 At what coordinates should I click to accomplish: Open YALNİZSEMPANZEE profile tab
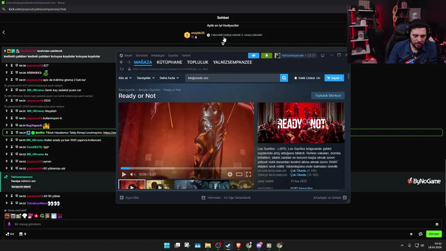click(x=232, y=62)
